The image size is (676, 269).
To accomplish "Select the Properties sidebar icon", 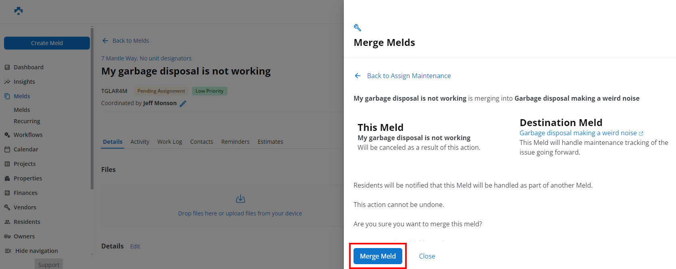I will tap(29, 178).
